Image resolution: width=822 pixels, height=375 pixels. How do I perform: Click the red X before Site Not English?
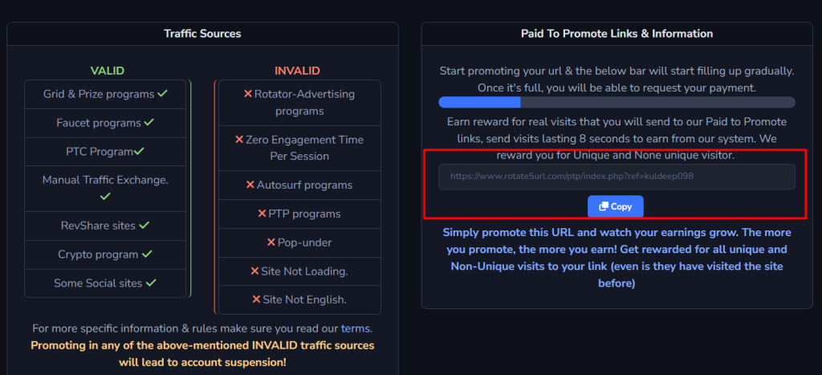point(257,300)
